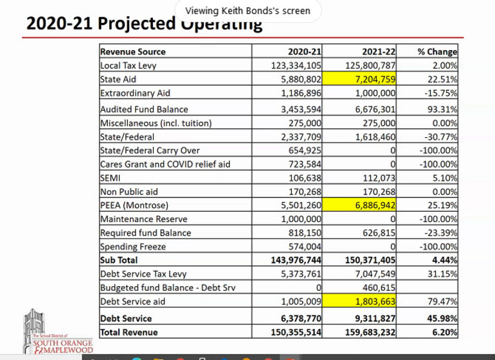This screenshot has width=495, height=360.
Task: Click the 654,925 value
Action: click(x=305, y=150)
